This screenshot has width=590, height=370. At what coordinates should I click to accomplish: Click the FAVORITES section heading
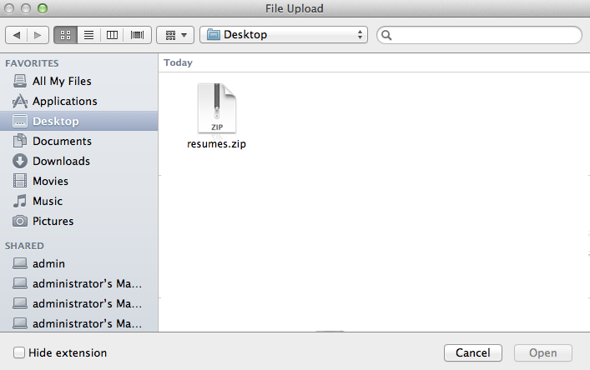pyautogui.click(x=32, y=63)
